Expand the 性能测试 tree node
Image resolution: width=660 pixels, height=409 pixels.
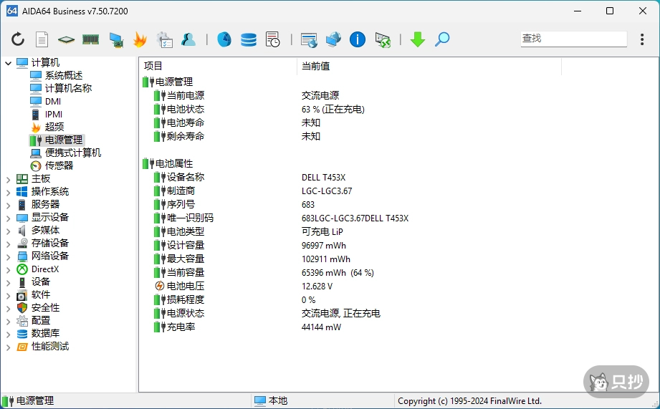(x=8, y=347)
